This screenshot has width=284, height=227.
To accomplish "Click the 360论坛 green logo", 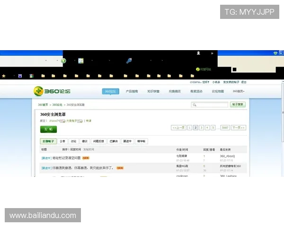I will point(52,91).
